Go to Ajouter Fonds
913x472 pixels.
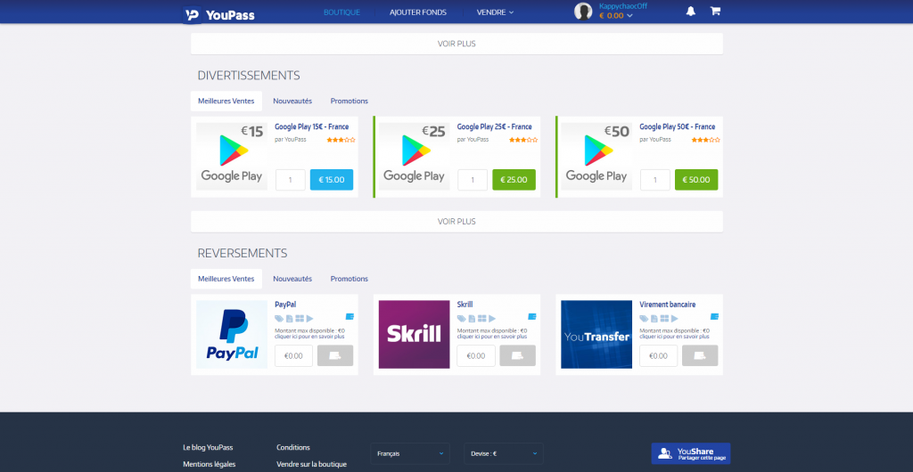tap(418, 12)
